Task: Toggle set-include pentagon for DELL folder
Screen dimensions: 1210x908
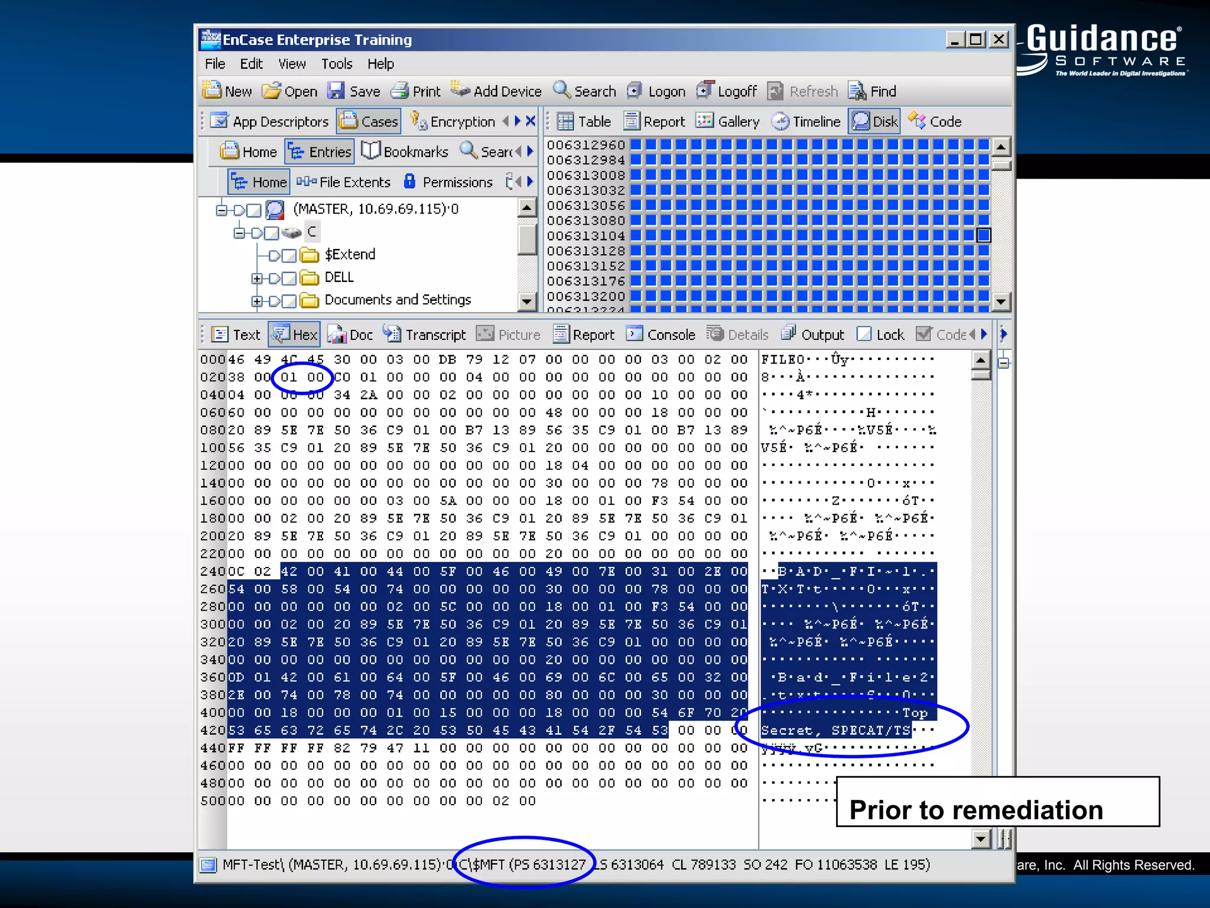Action: coord(274,278)
